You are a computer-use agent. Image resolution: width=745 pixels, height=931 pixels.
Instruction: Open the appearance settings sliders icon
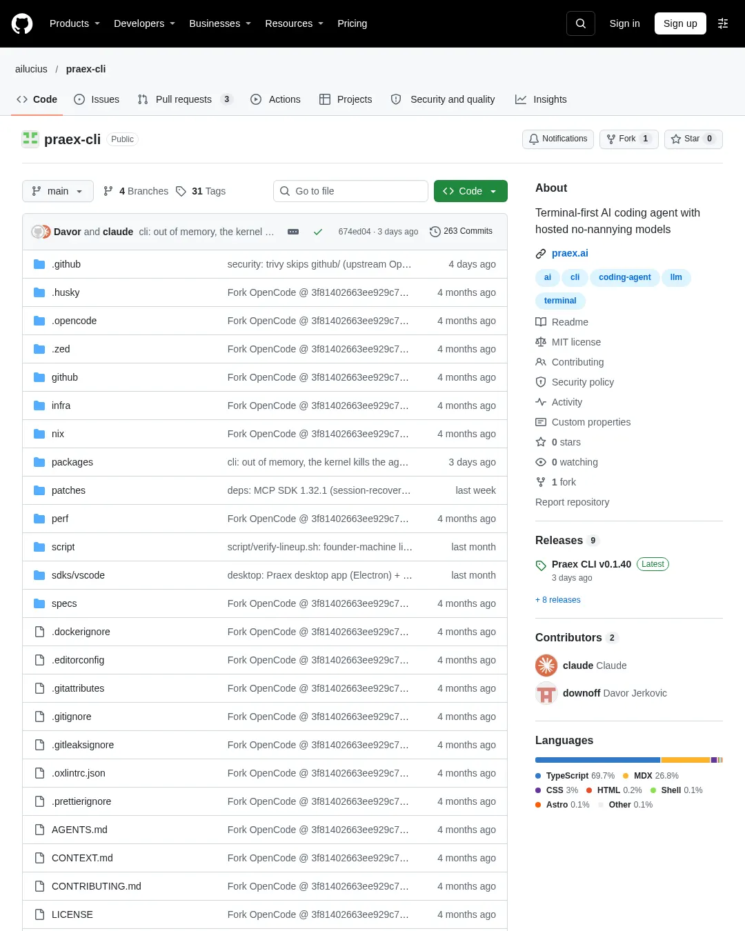[723, 23]
